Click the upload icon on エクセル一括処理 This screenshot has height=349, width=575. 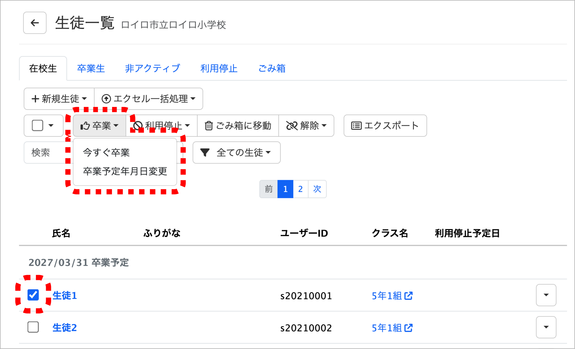(x=106, y=99)
